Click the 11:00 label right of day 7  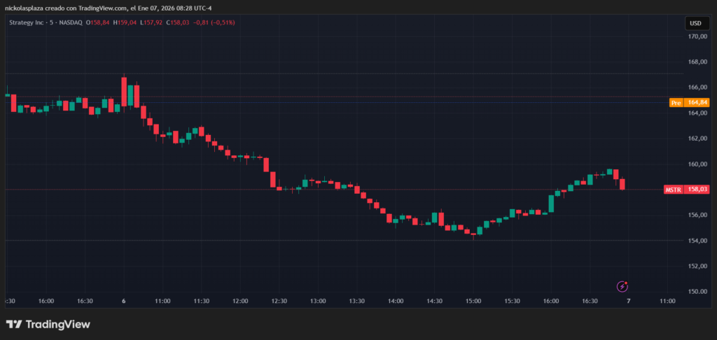pyautogui.click(x=667, y=301)
